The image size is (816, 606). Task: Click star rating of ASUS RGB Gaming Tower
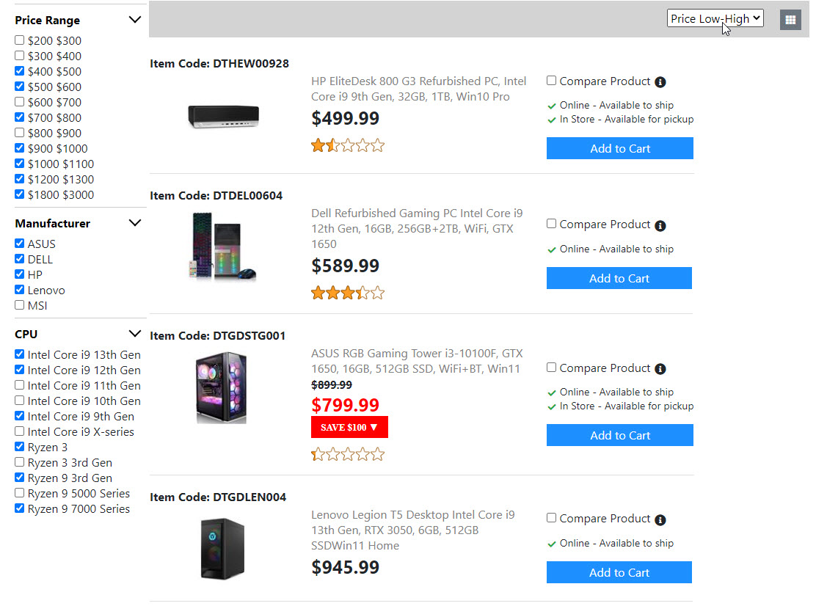(x=348, y=454)
